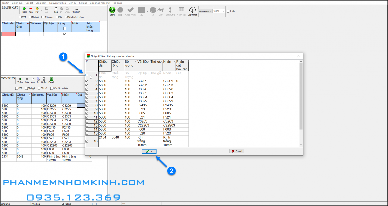Click the printer In icon in Tồn kho

point(38,79)
